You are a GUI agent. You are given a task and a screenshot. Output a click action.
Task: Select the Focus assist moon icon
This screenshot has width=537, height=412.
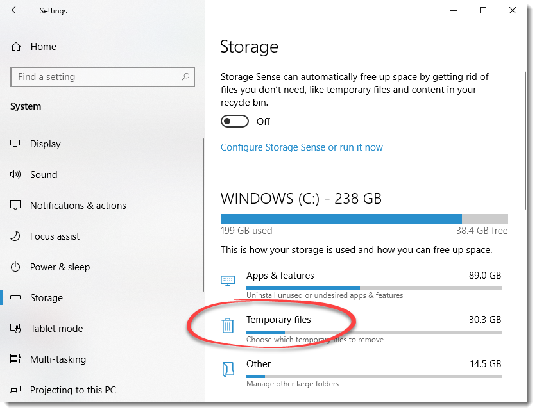[14, 236]
